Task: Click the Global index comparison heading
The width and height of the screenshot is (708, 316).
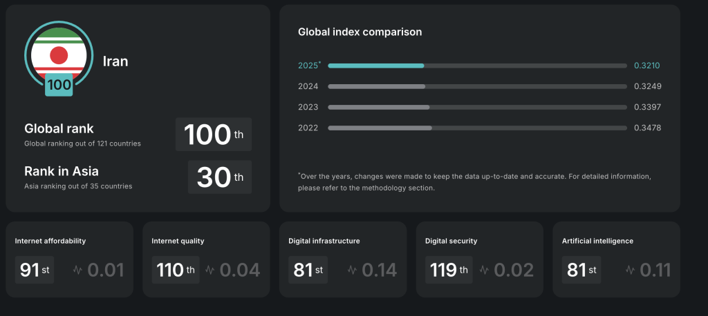Action: point(360,32)
